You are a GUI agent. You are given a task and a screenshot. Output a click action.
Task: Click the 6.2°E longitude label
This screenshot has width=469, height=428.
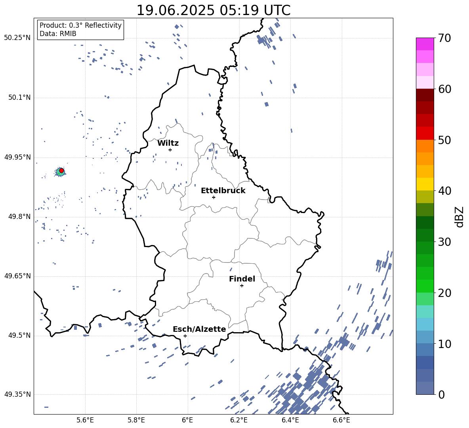click(239, 420)
